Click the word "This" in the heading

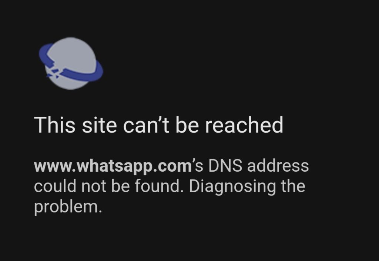point(55,125)
